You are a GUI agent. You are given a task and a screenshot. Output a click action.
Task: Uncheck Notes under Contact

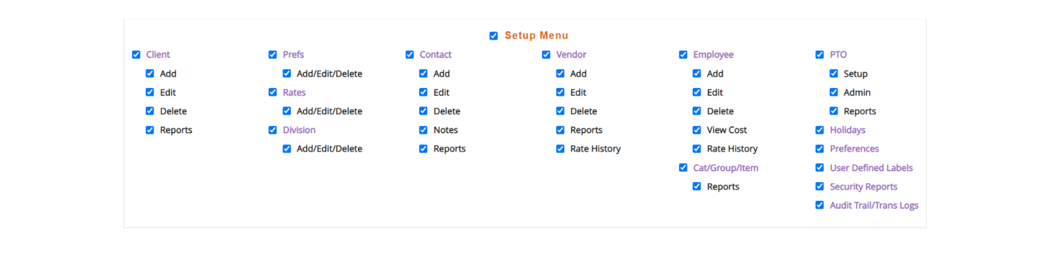tap(423, 130)
